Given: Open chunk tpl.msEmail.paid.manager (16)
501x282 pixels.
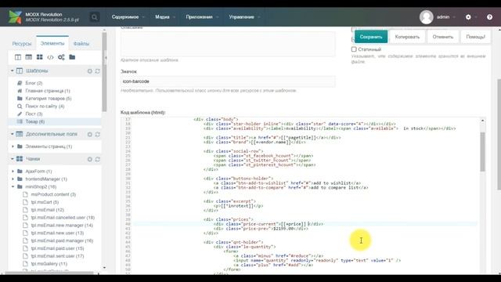Looking at the screenshot, I should (62, 240).
